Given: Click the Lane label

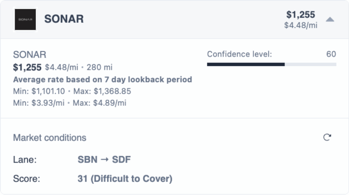Looking at the screenshot, I should tap(25, 160).
